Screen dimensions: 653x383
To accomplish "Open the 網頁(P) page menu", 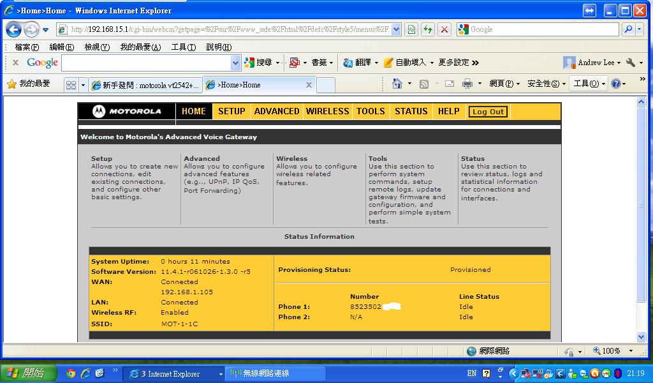I will [x=504, y=84].
